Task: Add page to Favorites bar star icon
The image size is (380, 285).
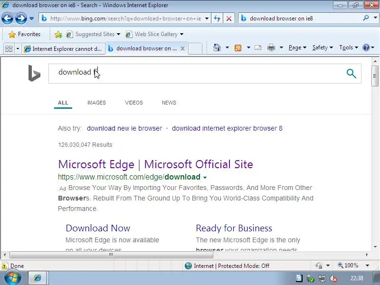Action: (x=58, y=34)
